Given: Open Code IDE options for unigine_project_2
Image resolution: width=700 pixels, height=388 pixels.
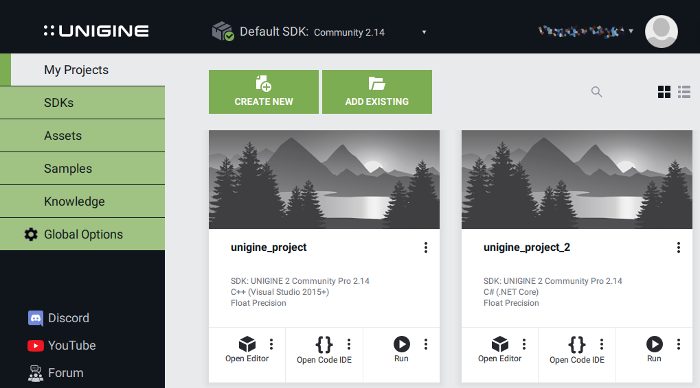Looking at the screenshot, I should [602, 344].
